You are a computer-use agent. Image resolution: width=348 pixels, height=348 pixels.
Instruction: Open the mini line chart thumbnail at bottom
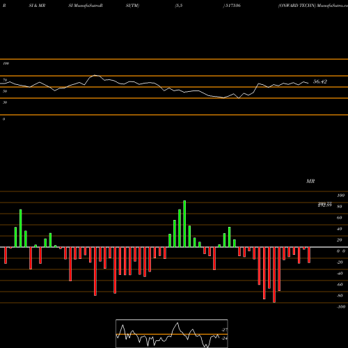click(172, 333)
